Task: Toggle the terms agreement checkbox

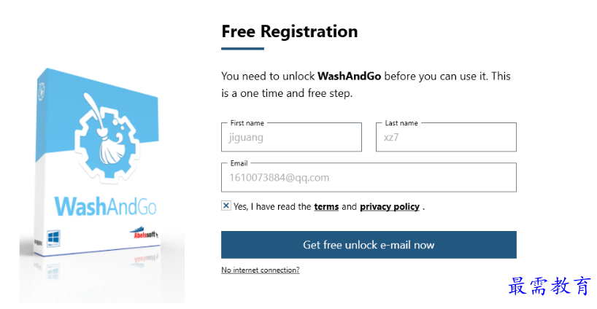Action: tap(226, 206)
